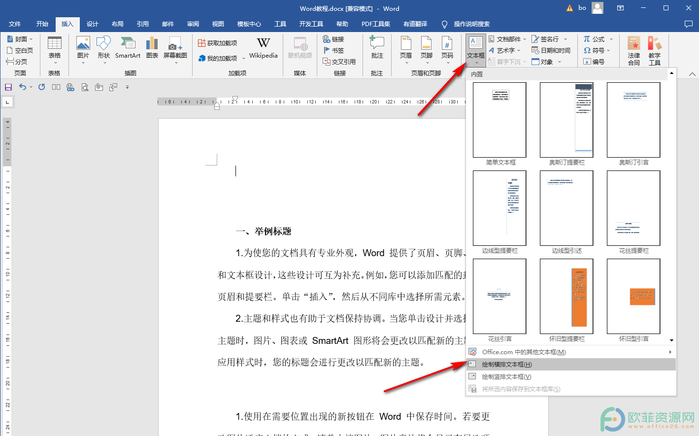The height and width of the screenshot is (436, 699).
Task: Open the 符号 (Symbol) dropdown
Action: click(597, 50)
